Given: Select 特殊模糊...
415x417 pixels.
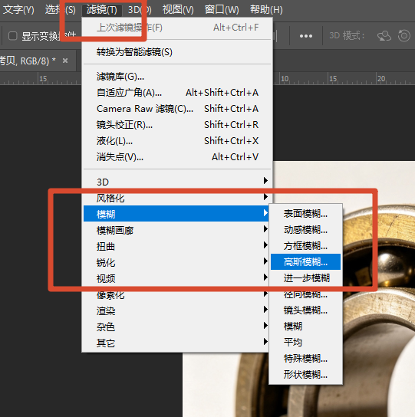Looking at the screenshot, I should tap(305, 359).
